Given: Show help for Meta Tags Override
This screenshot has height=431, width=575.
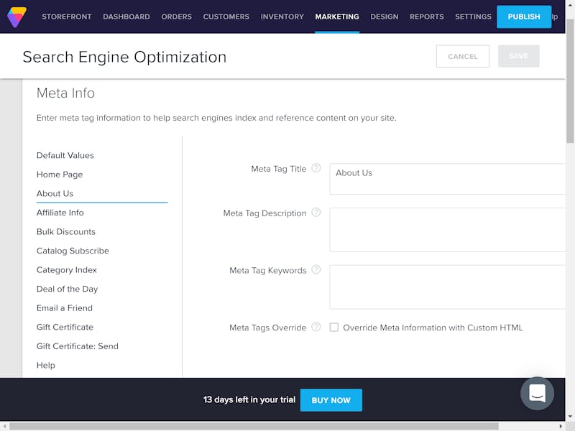Looking at the screenshot, I should tap(316, 327).
